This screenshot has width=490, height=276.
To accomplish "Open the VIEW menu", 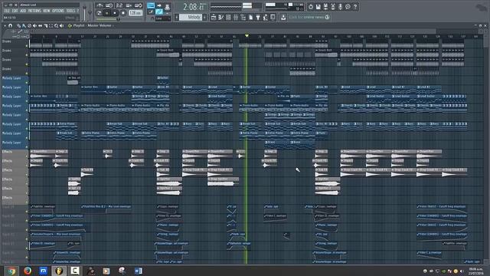I will pos(47,11).
